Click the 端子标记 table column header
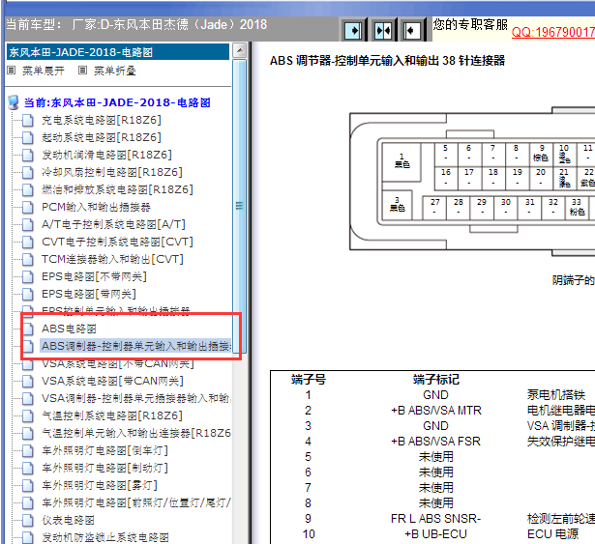This screenshot has height=544, width=595. tap(436, 380)
